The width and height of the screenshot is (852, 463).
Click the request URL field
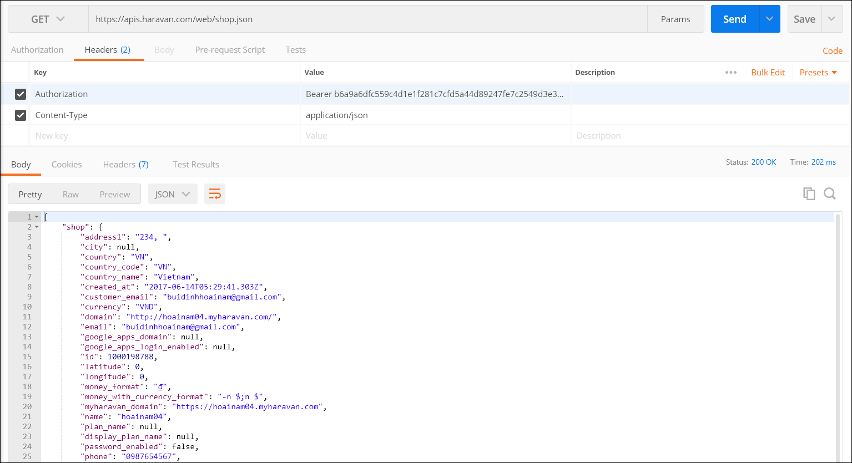[x=366, y=19]
